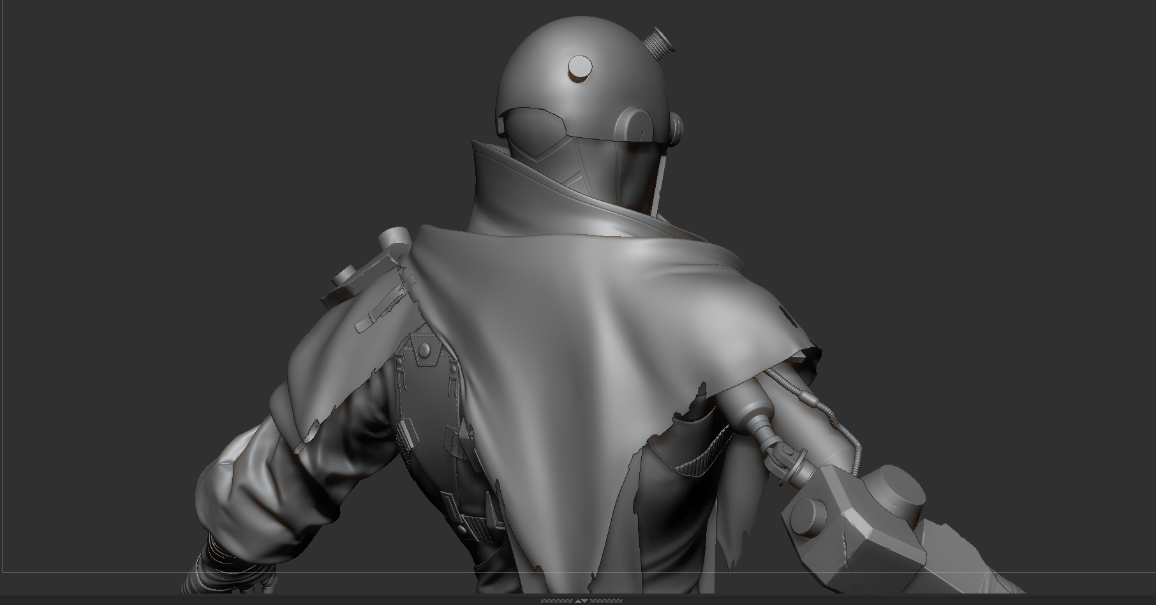Viewport: 1156px width, 605px height.
Task: Select the cylindrical knob on the shoulder pad
Action: click(345, 276)
